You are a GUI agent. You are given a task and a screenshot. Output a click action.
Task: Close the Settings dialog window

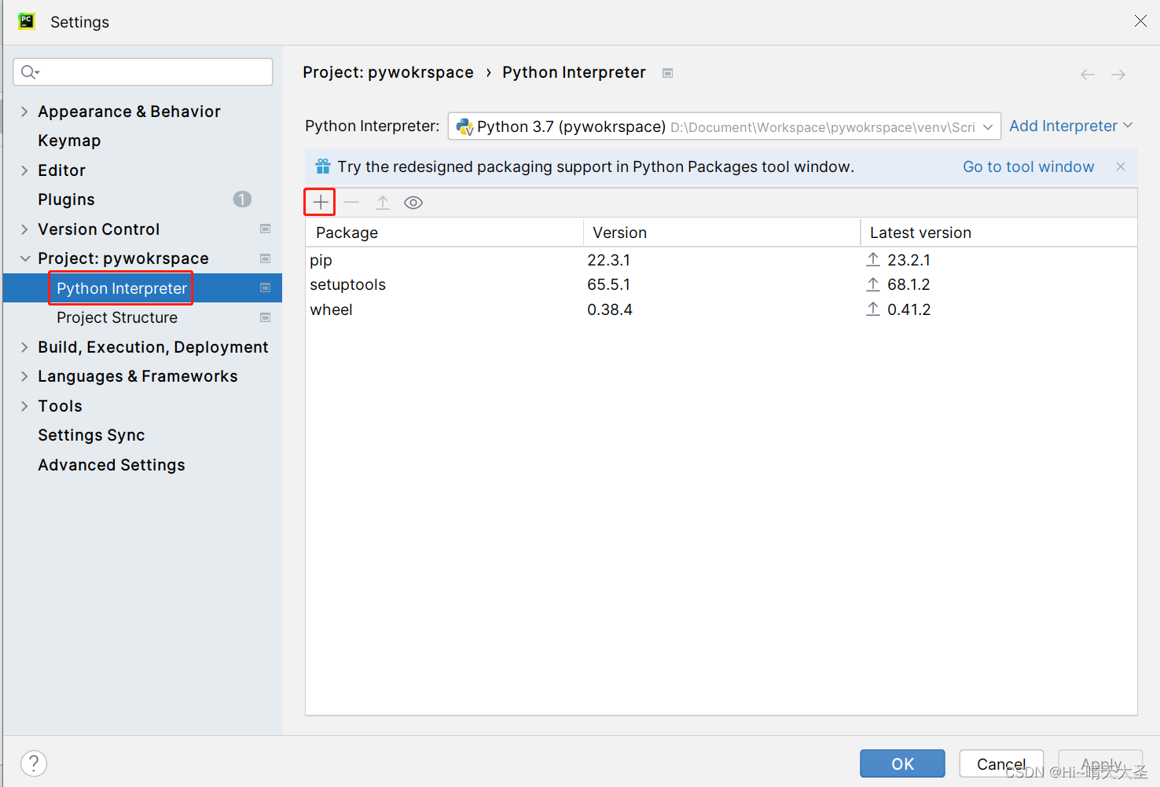(1140, 21)
